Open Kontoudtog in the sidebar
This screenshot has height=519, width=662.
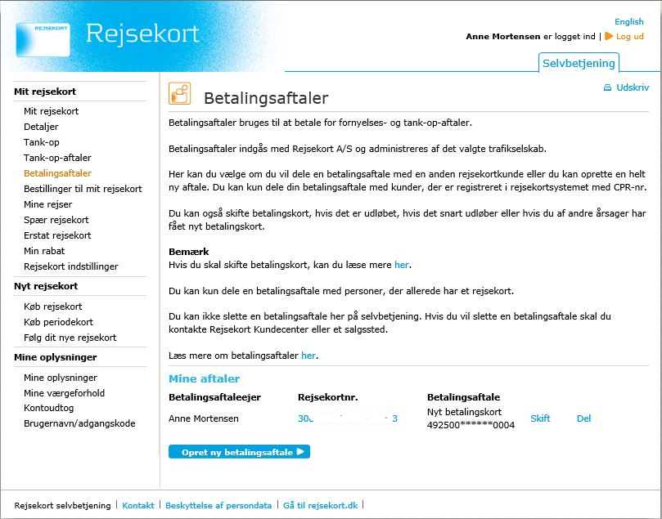point(49,408)
